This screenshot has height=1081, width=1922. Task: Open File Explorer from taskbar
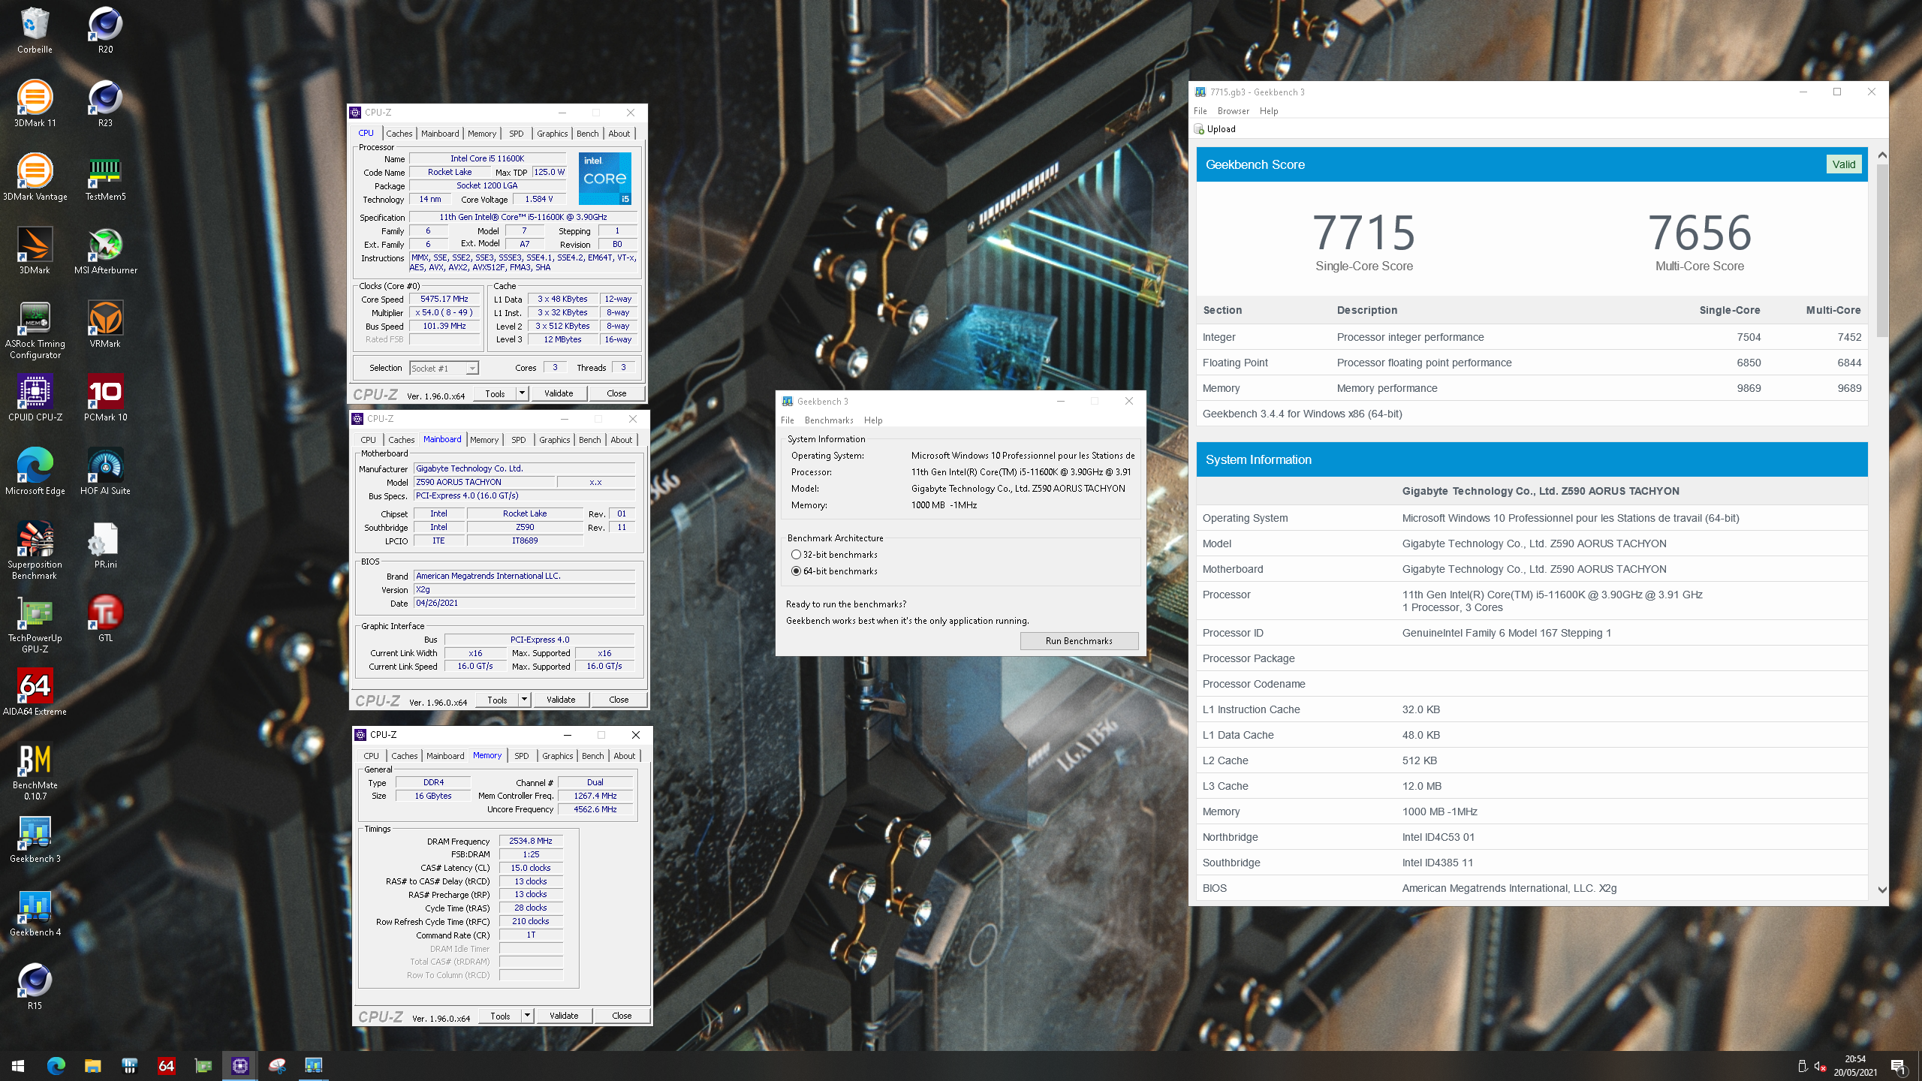pos(92,1065)
